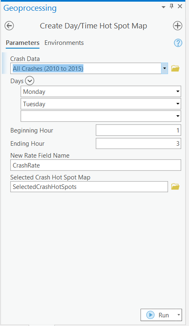Switch to the Parameters tab
Viewport: 189px width, 326px height.
point(23,43)
